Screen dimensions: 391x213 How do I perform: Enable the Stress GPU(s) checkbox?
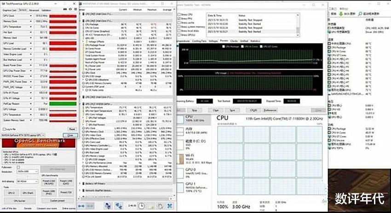coord(179,35)
